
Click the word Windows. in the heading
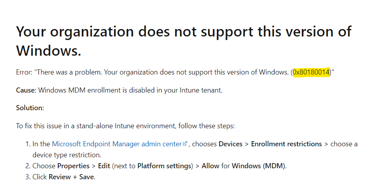[x=48, y=51]
